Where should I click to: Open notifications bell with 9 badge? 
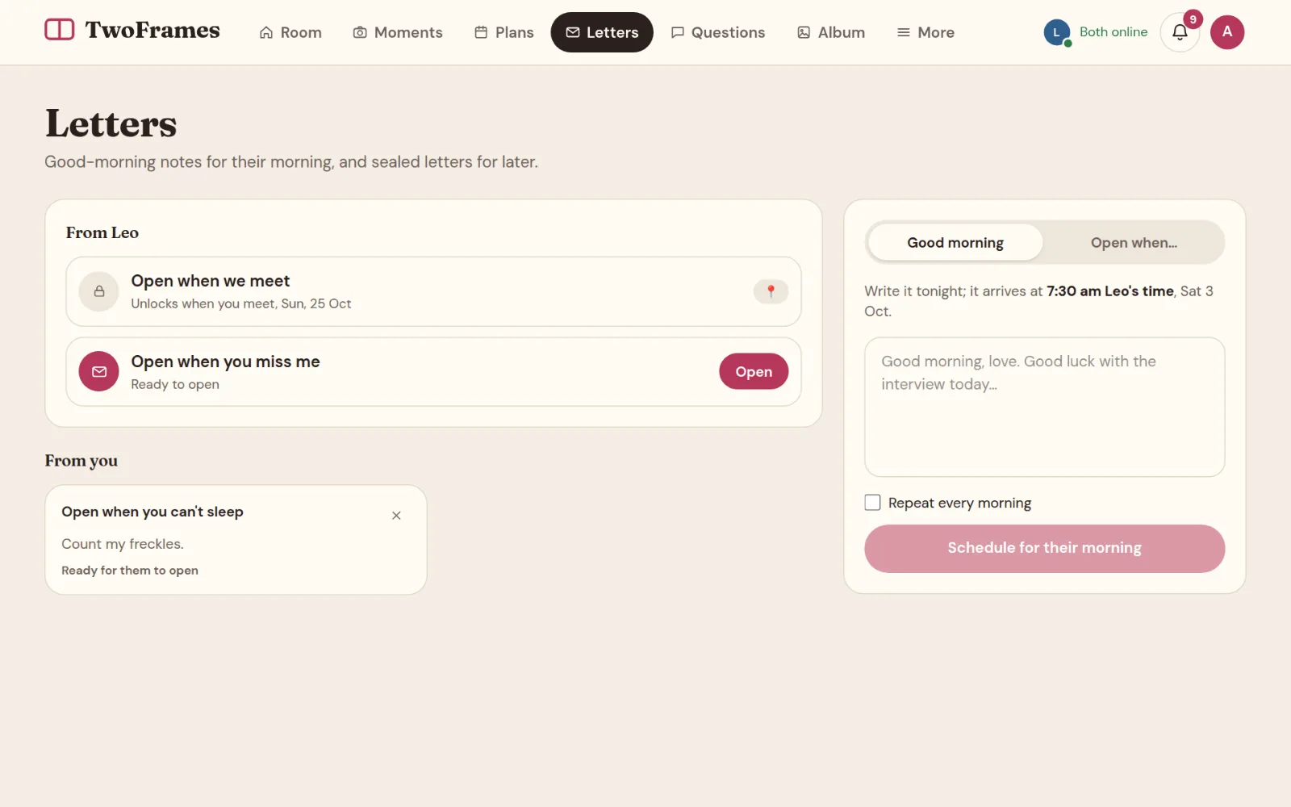1180,32
